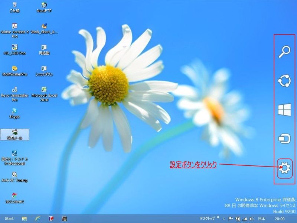
Task: Click the Revo Uninstaller Pro shortcut
Action: [x=14, y=90]
